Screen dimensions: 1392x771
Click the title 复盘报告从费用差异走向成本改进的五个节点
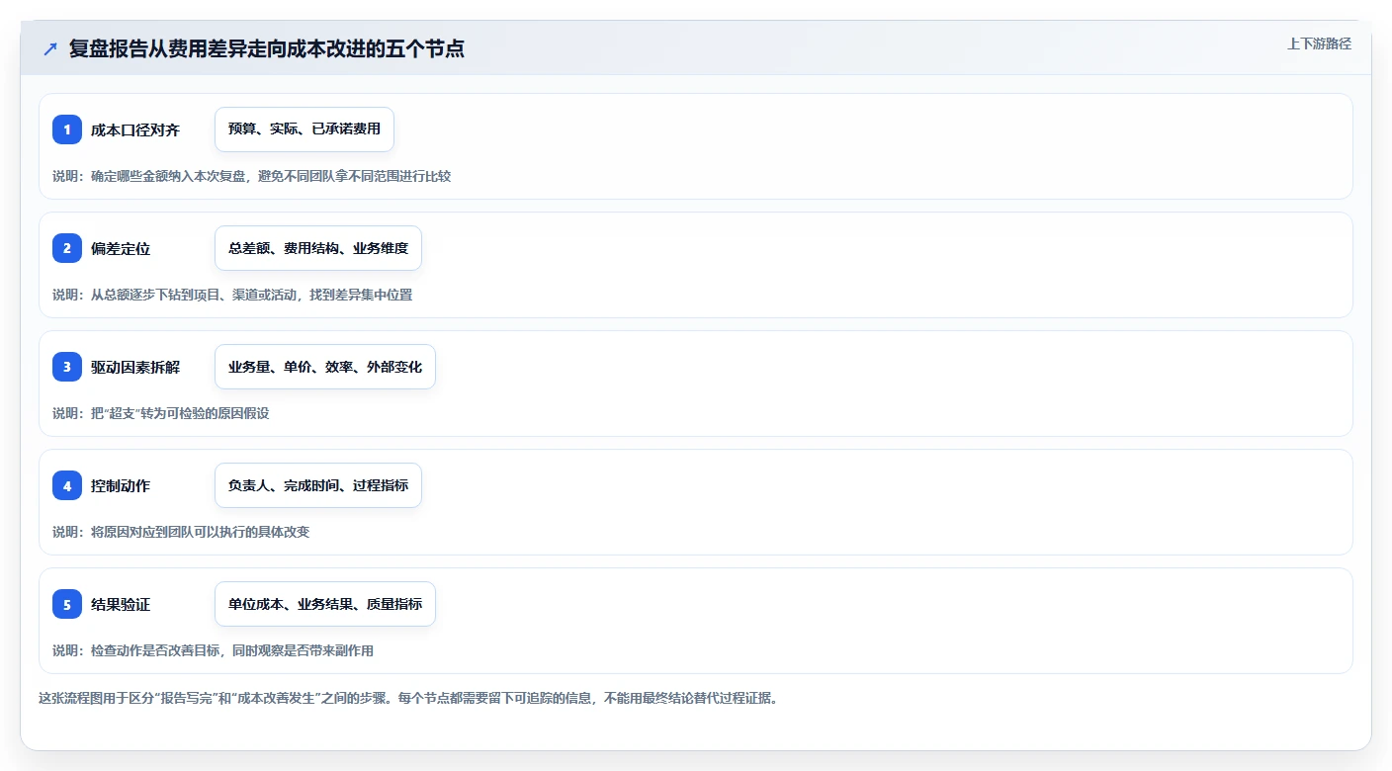coord(267,48)
